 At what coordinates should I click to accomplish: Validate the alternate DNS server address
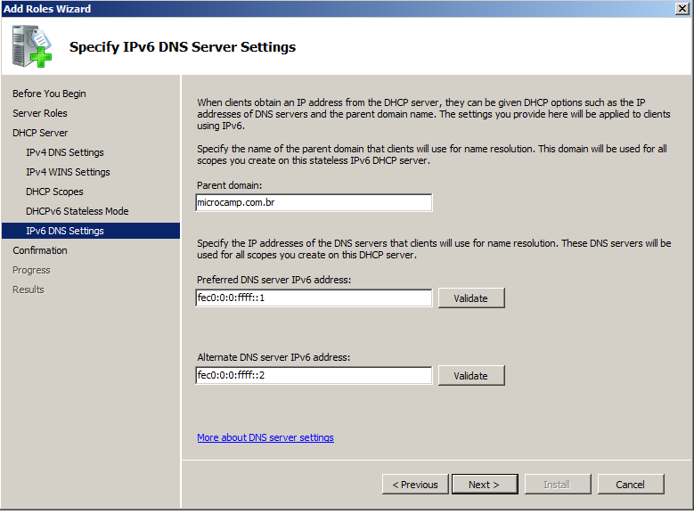click(x=471, y=375)
